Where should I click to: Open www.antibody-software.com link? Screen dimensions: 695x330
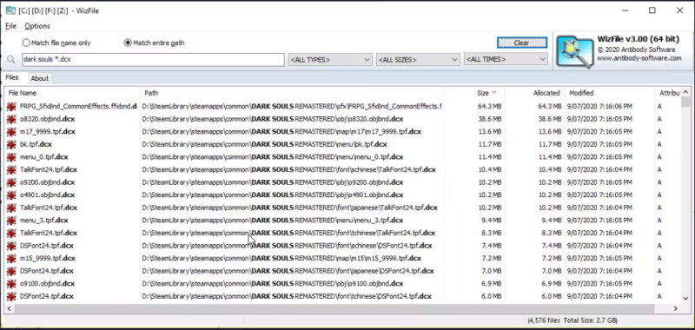[x=639, y=58]
